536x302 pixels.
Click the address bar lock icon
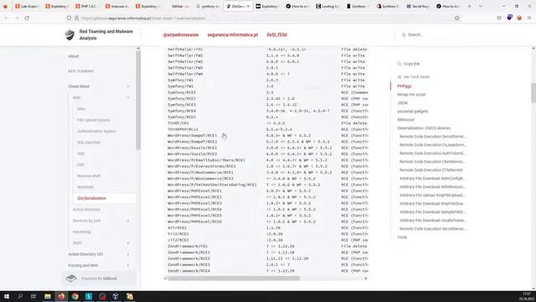pos(76,18)
